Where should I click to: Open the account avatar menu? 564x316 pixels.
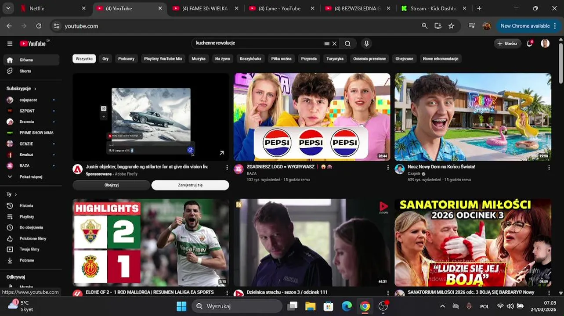545,43
